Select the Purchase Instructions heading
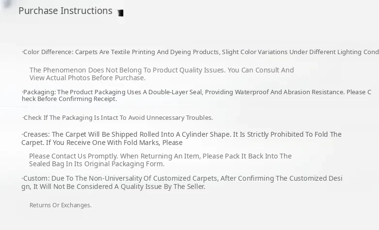379x230 pixels. click(65, 11)
